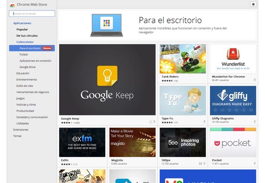Click the Google Keep lightbulb icon

point(107,76)
